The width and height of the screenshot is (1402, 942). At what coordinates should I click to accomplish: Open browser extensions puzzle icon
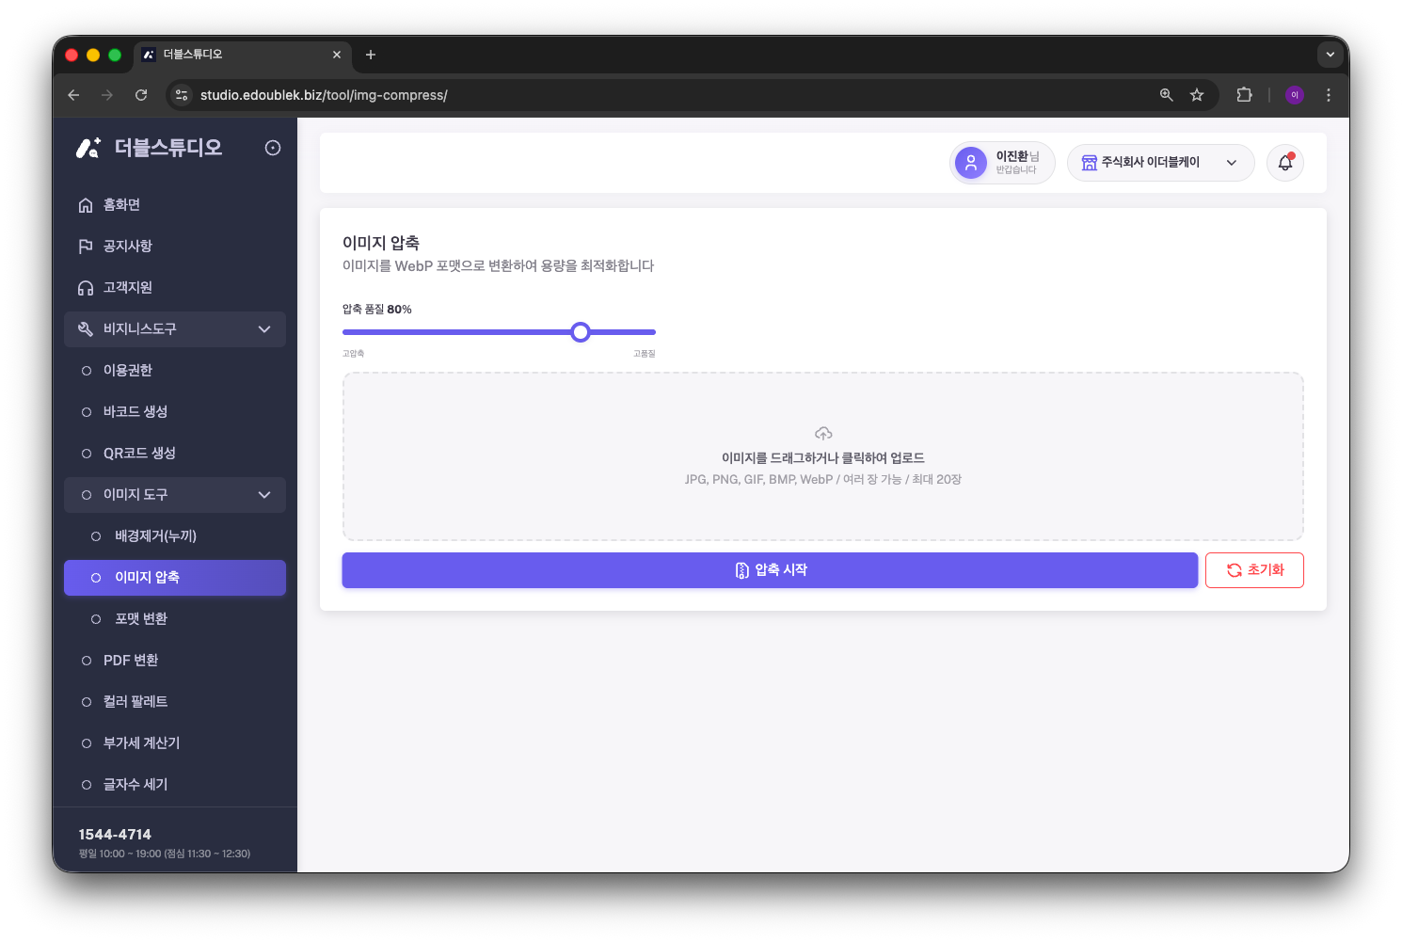(x=1244, y=95)
